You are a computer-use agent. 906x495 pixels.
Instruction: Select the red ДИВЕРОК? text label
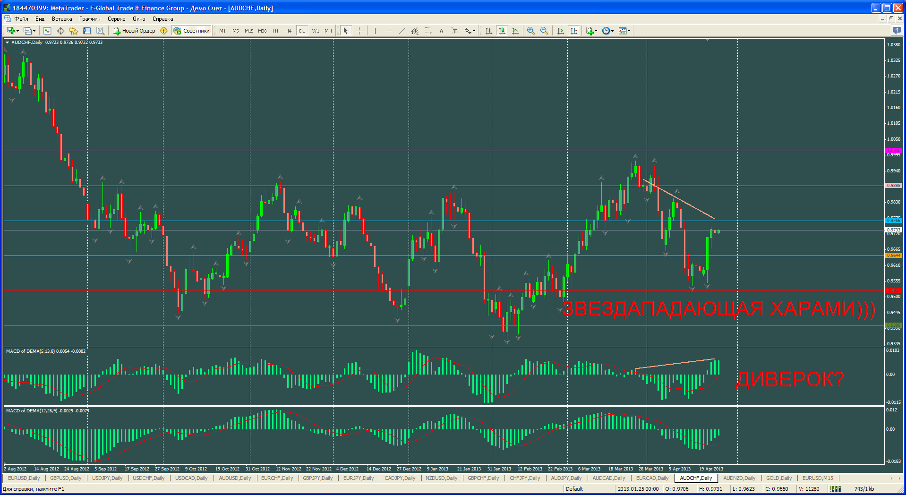[790, 379]
